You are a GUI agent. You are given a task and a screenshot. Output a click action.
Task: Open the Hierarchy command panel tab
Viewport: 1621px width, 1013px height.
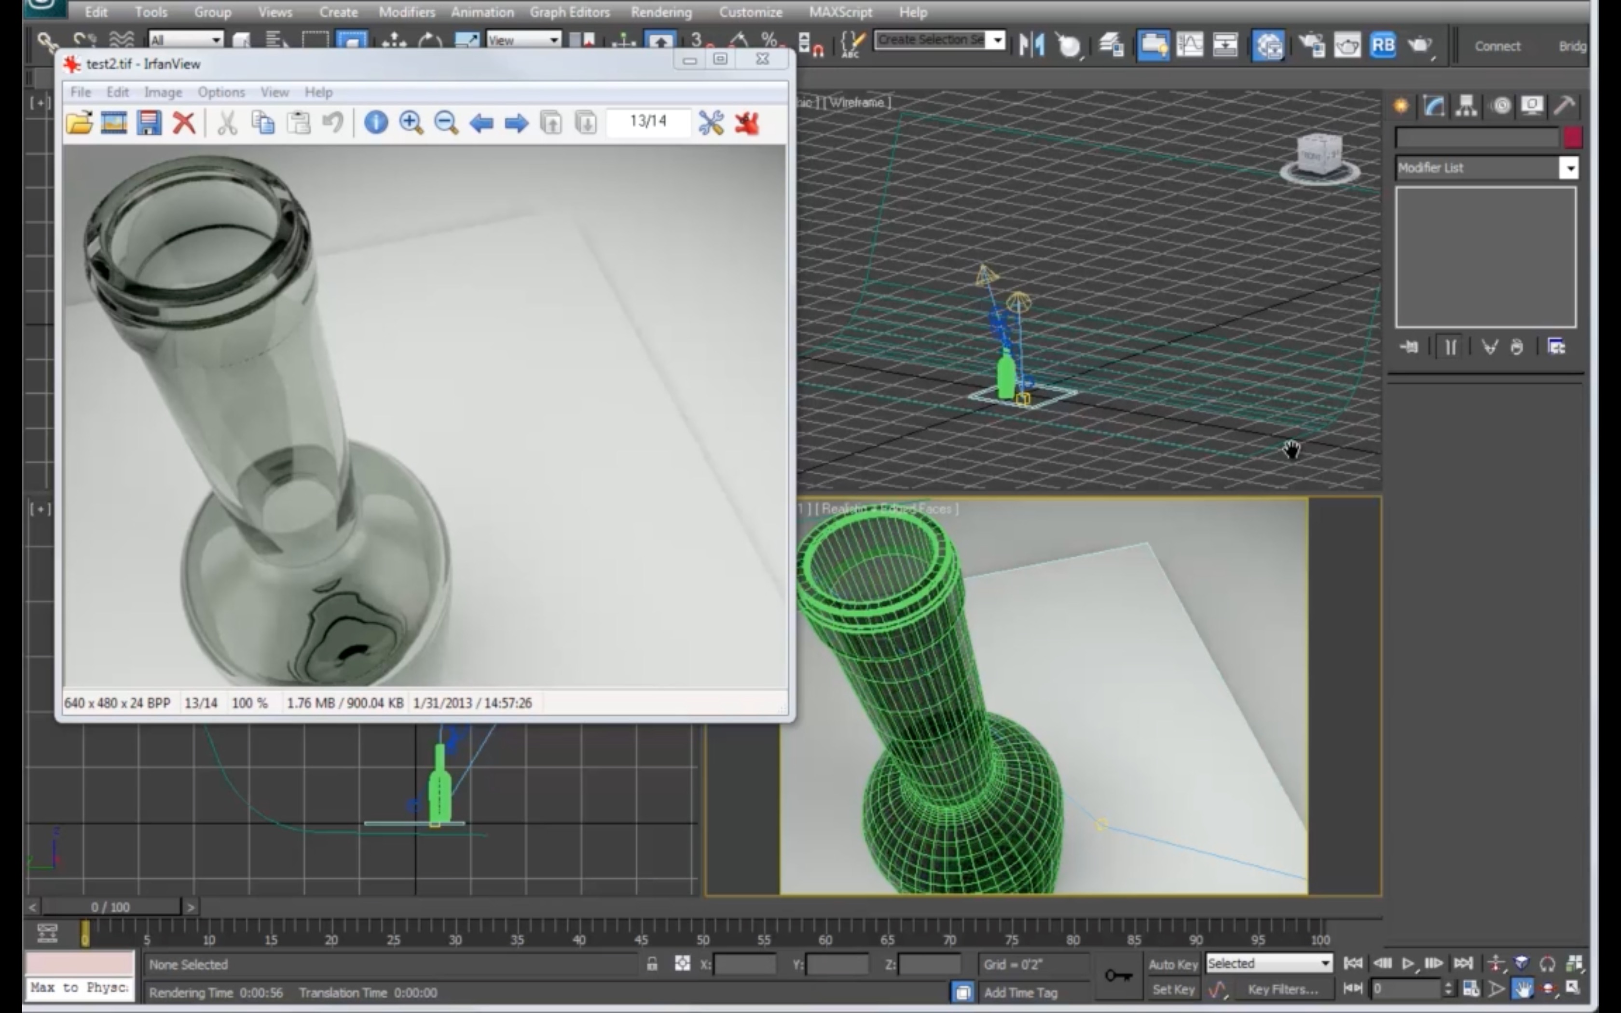coord(1466,106)
